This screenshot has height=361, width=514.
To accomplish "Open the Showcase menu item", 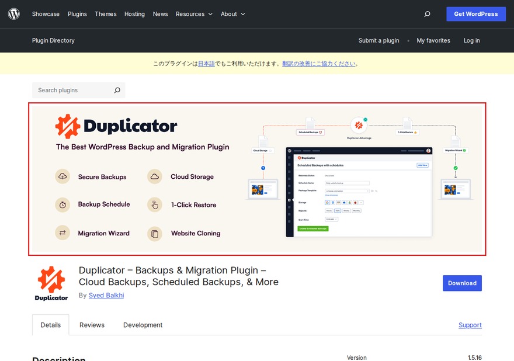I will point(46,14).
